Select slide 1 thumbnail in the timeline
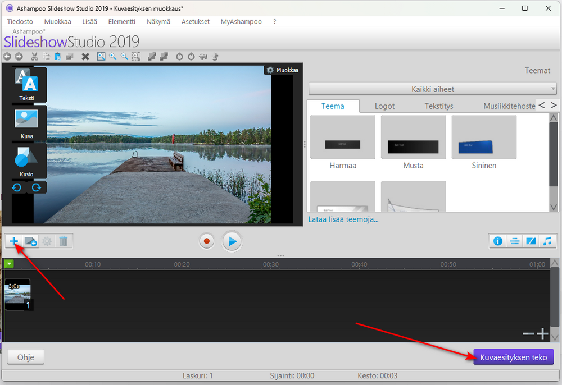The height and width of the screenshot is (385, 562). pos(18,295)
